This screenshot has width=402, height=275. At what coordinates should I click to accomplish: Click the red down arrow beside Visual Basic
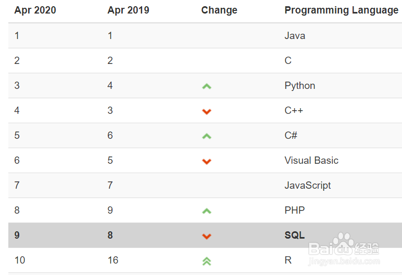pyautogui.click(x=207, y=161)
